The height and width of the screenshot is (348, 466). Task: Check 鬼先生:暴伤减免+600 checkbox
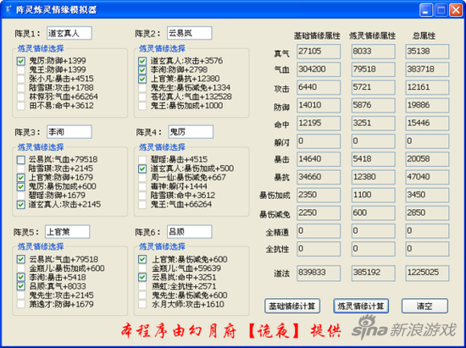pyautogui.click(x=142, y=296)
